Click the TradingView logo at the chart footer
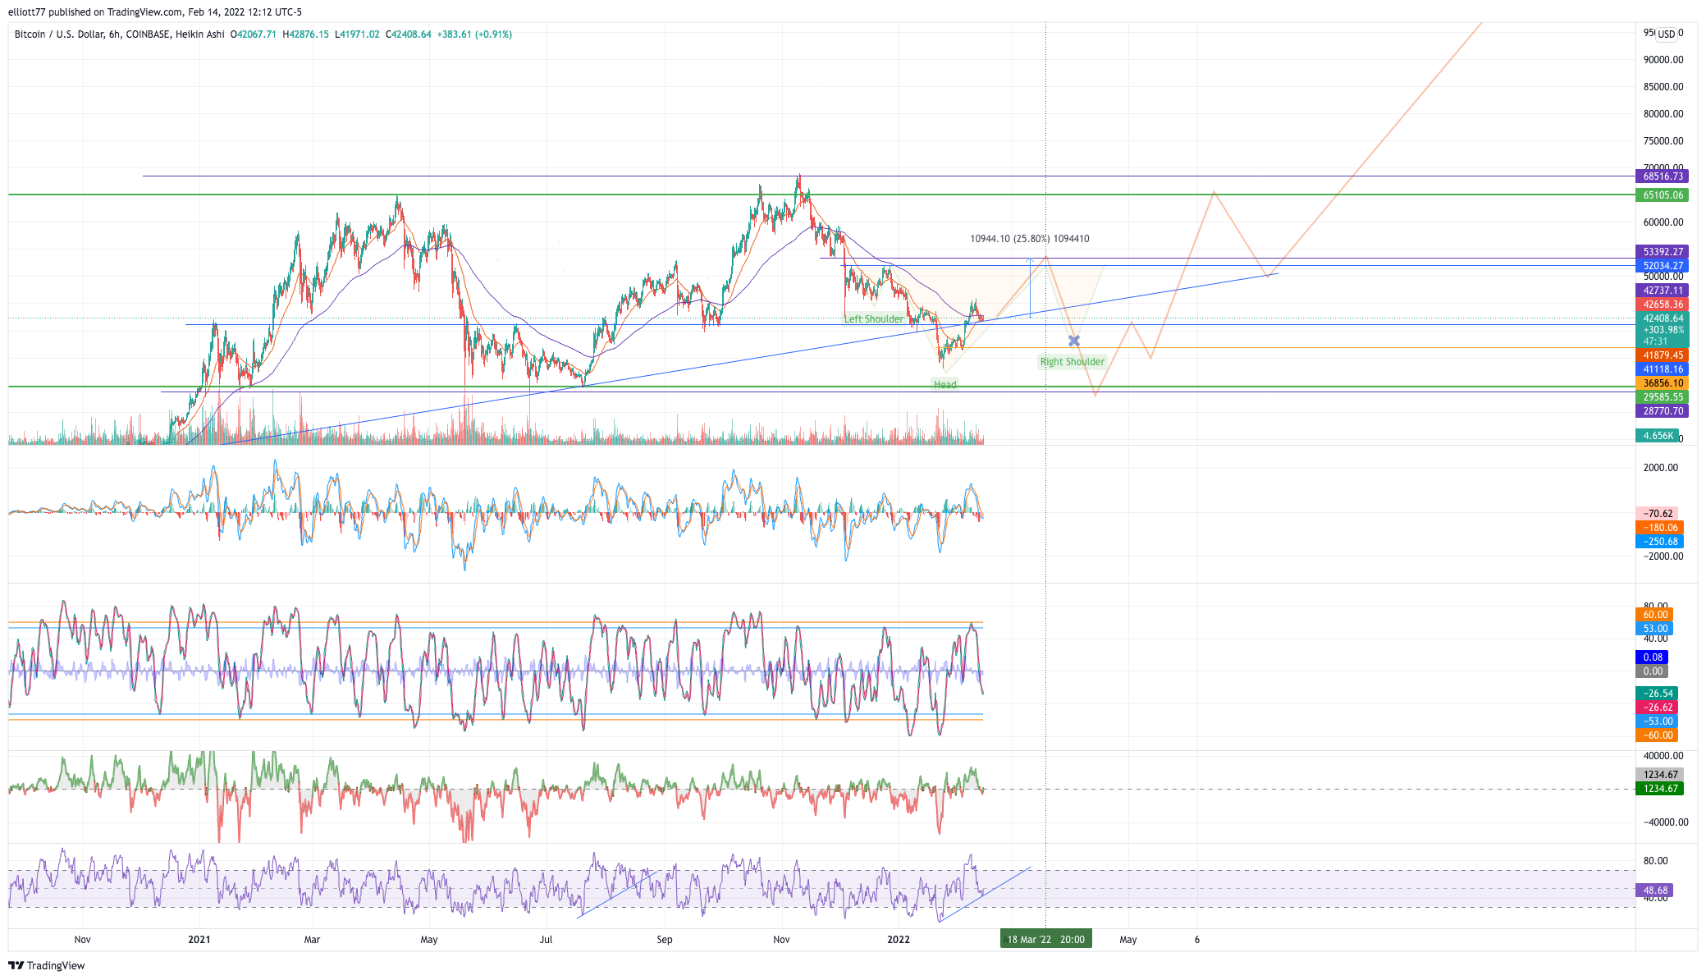The height and width of the screenshot is (980, 1706). [x=47, y=965]
